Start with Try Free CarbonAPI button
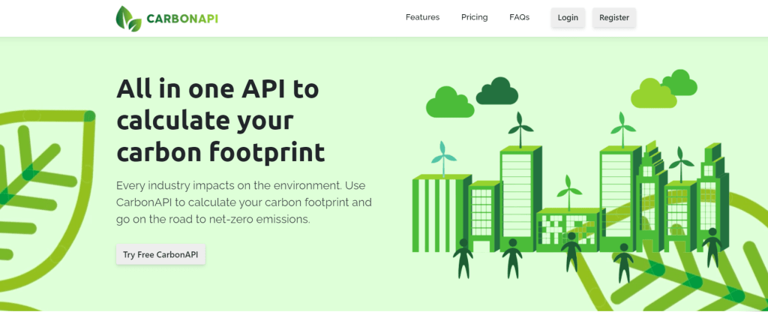 coord(160,255)
